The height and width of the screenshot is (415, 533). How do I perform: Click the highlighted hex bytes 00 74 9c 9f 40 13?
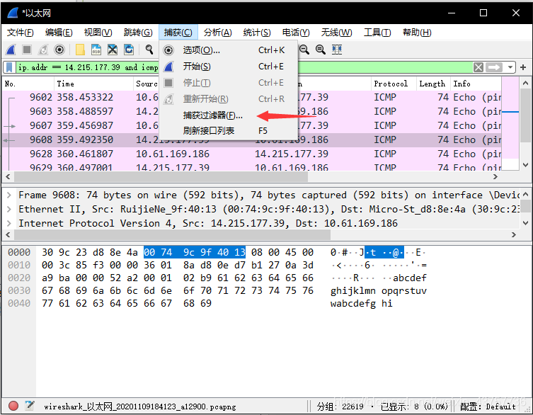click(x=195, y=252)
